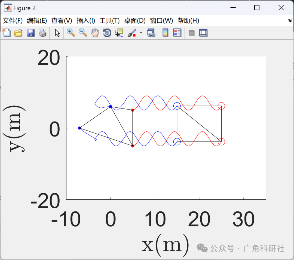Dock the figure using corner arrow

tap(290, 21)
